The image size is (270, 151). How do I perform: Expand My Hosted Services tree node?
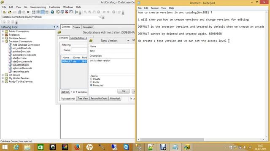3,78
